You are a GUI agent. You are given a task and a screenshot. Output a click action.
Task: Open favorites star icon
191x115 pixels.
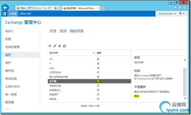[x=180, y=8]
